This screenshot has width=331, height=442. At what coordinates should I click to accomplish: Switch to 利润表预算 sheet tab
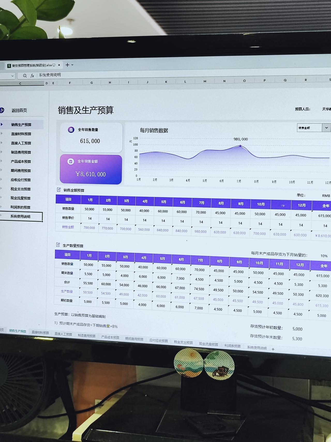(x=232, y=346)
